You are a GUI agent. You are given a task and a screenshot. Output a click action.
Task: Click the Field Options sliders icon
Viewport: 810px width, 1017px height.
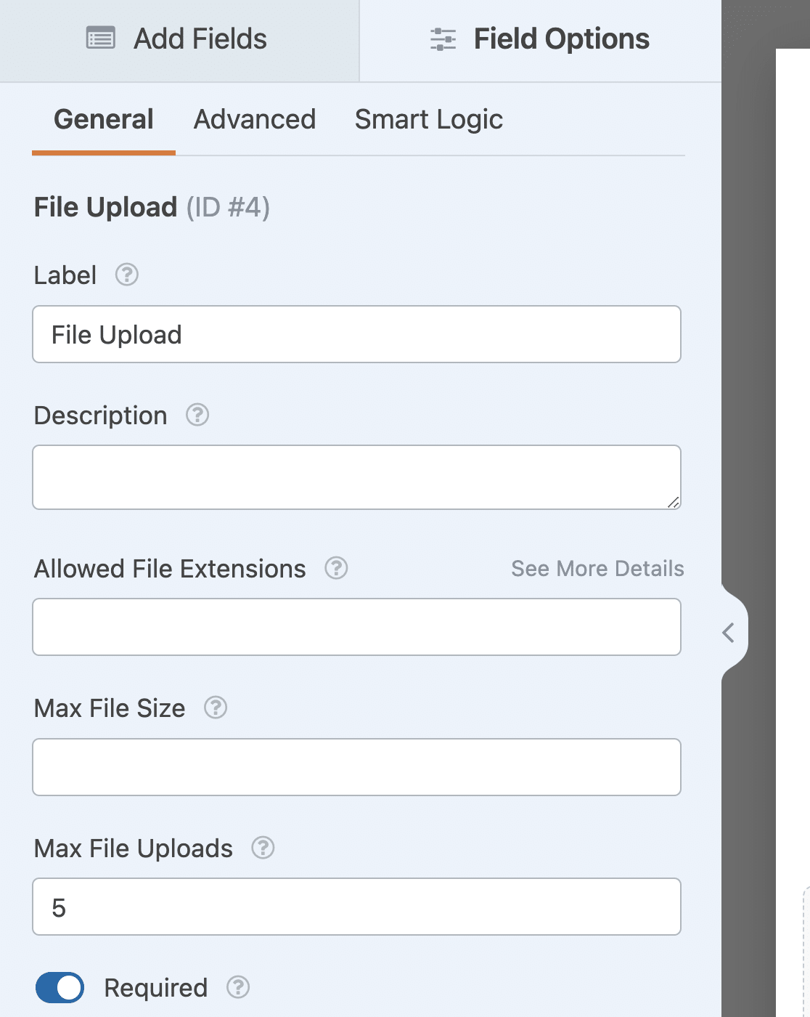click(442, 38)
